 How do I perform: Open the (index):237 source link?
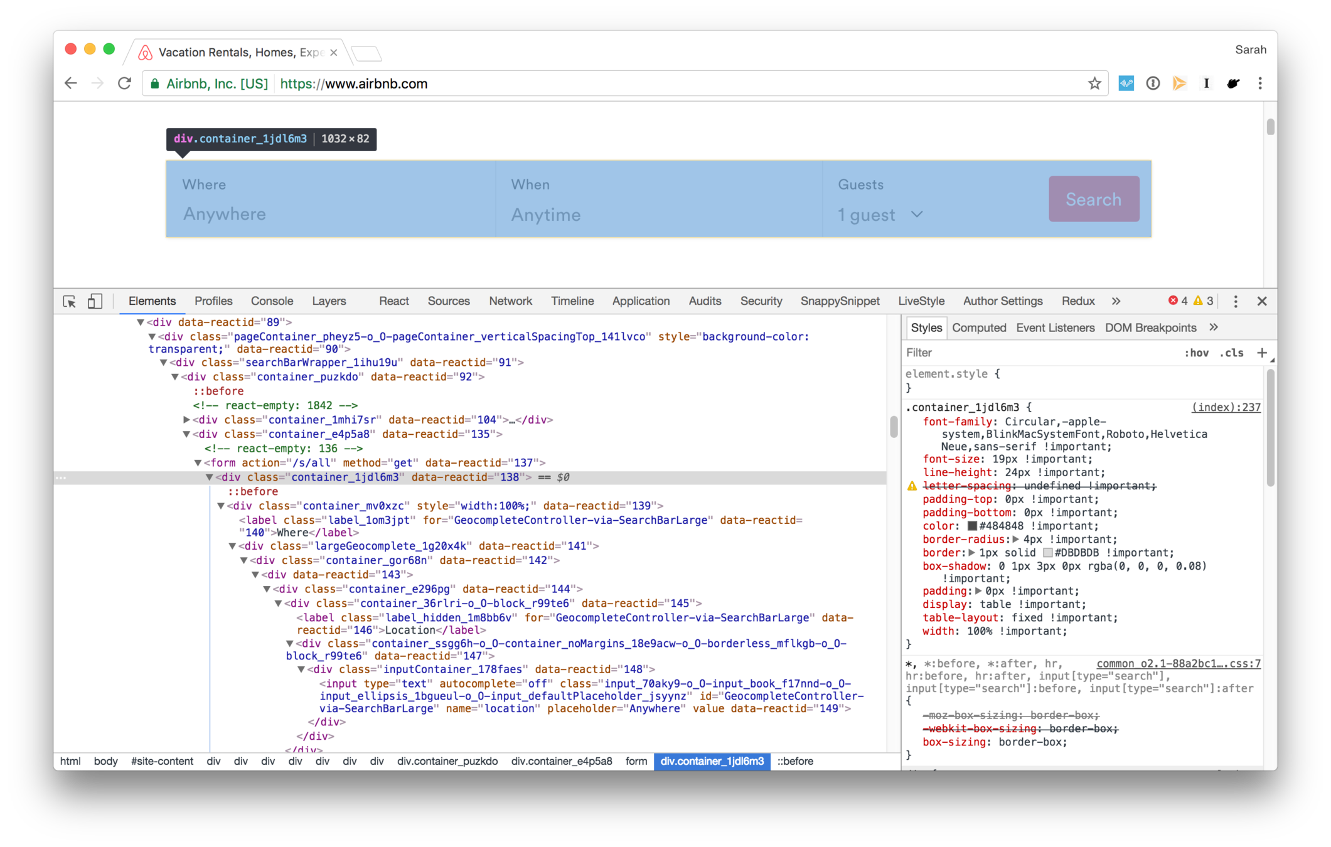click(x=1226, y=407)
